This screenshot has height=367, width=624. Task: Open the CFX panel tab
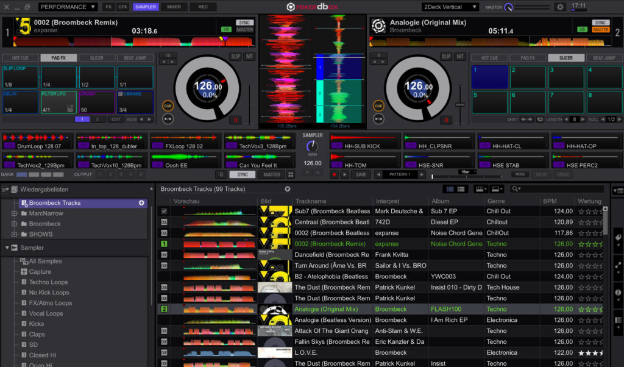coord(122,7)
